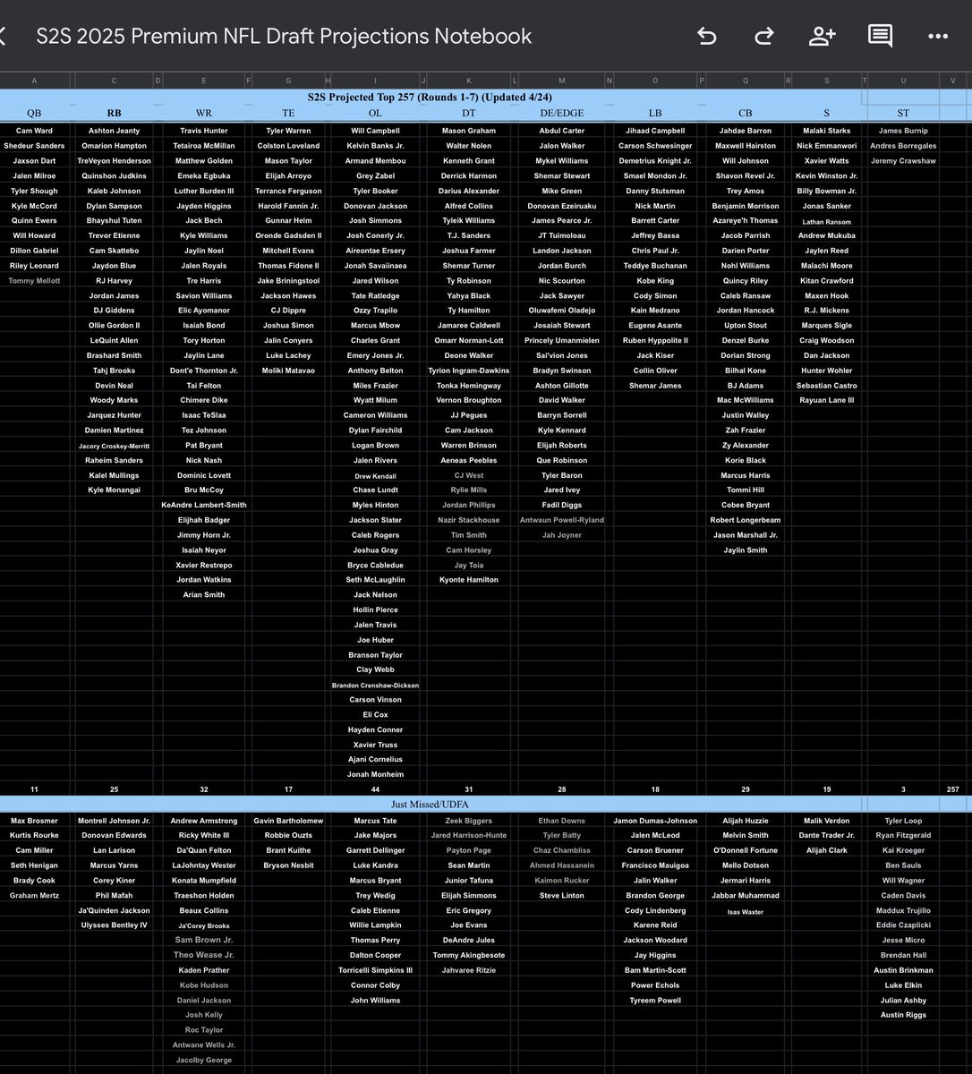This screenshot has height=1074, width=972.
Task: Select column header I
Action: [x=375, y=81]
